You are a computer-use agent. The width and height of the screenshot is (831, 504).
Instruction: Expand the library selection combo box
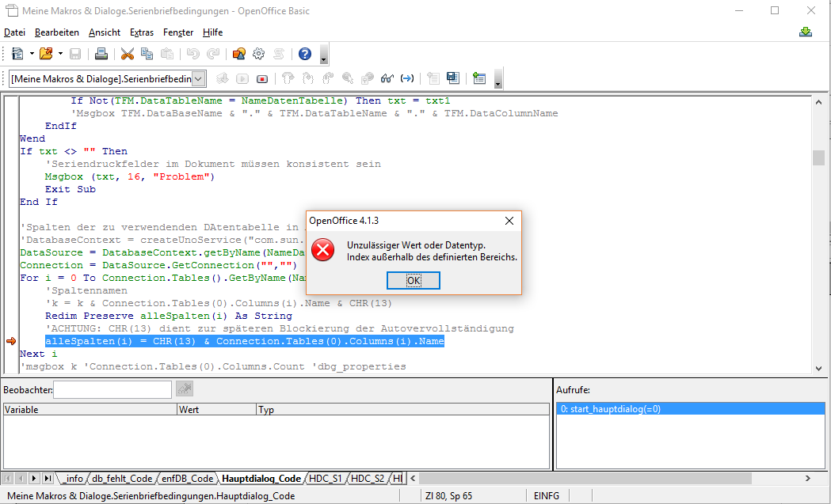[199, 78]
